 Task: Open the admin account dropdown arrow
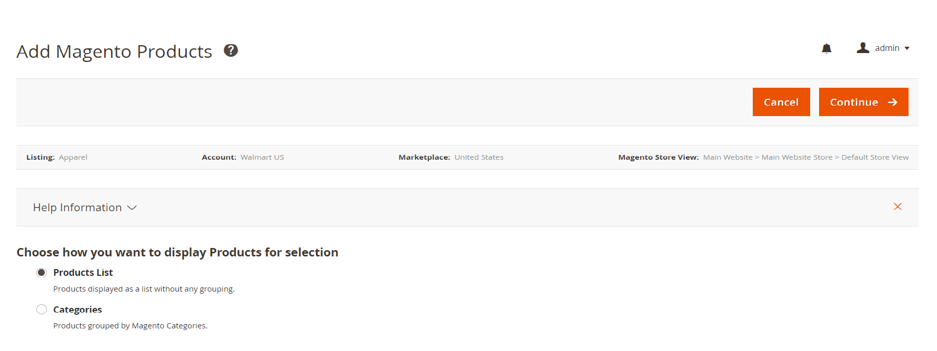[907, 48]
